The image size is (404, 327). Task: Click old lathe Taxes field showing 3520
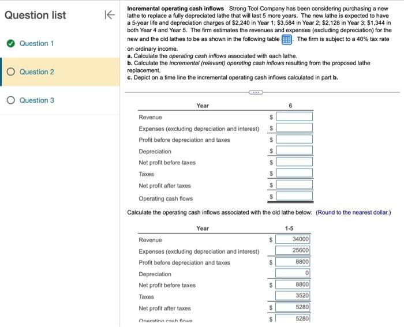click(293, 296)
